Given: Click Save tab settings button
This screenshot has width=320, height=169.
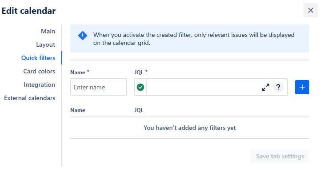Looking at the screenshot, I should point(280,156).
